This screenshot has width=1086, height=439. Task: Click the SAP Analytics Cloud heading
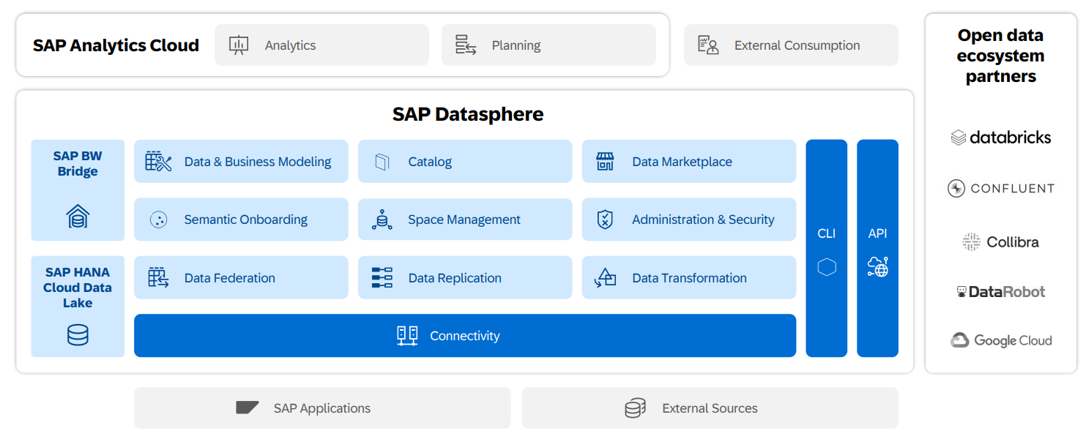(116, 45)
